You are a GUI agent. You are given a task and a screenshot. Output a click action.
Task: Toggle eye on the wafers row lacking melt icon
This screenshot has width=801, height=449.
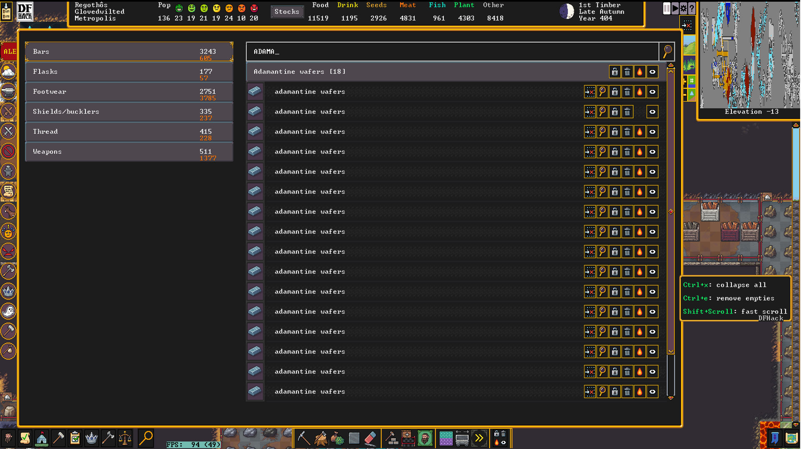click(x=652, y=112)
